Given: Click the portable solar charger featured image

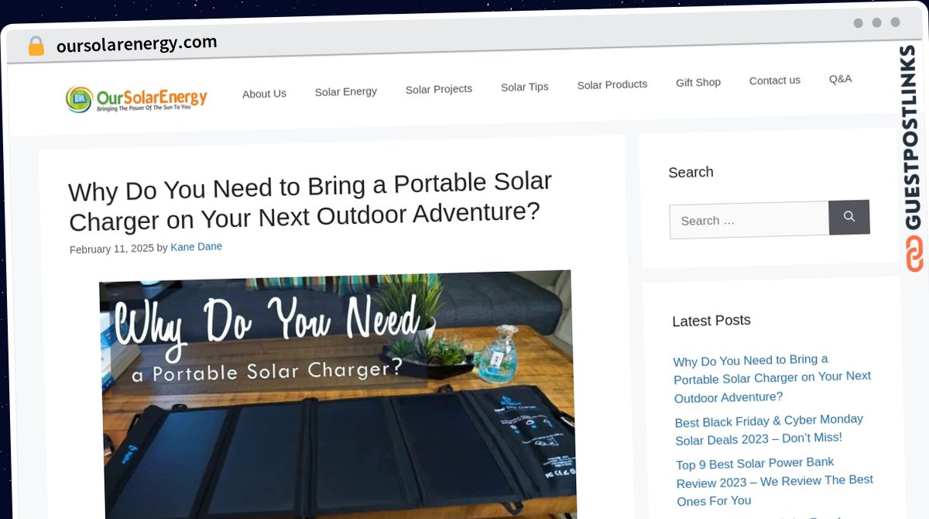Looking at the screenshot, I should pos(337,394).
